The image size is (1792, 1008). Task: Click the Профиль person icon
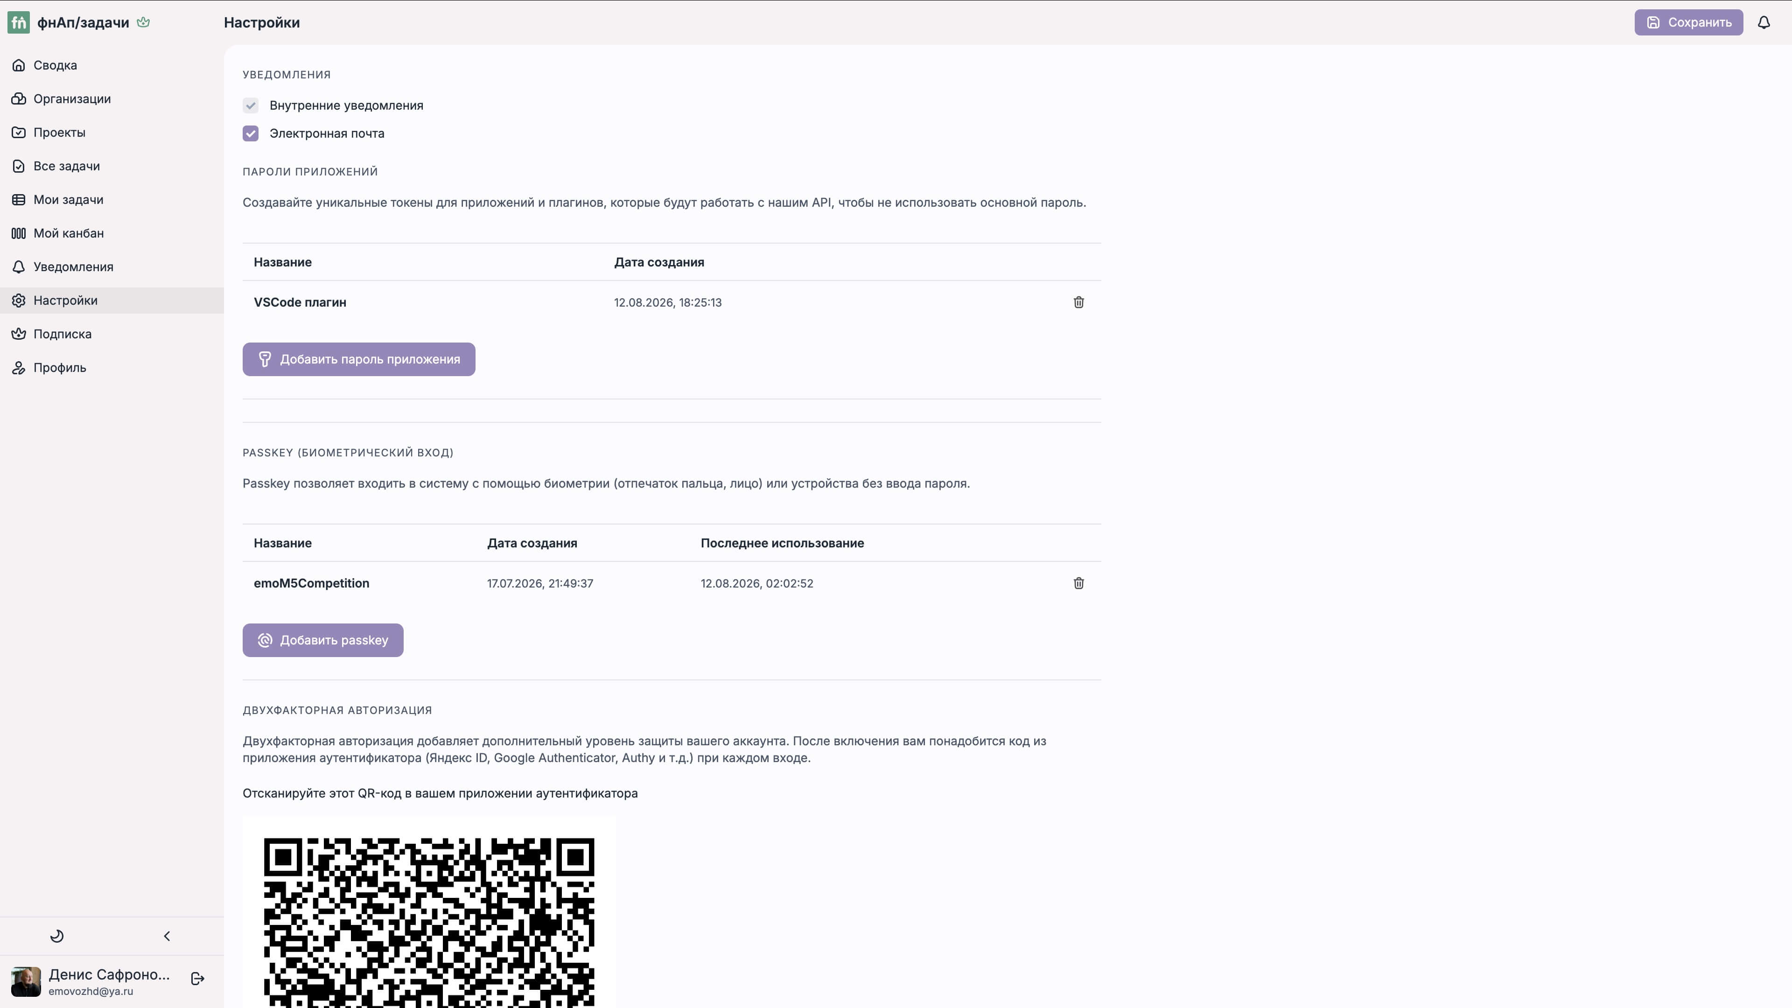pos(19,368)
